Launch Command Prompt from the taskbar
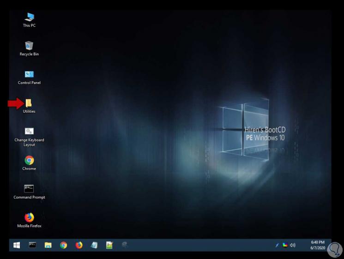 32,245
